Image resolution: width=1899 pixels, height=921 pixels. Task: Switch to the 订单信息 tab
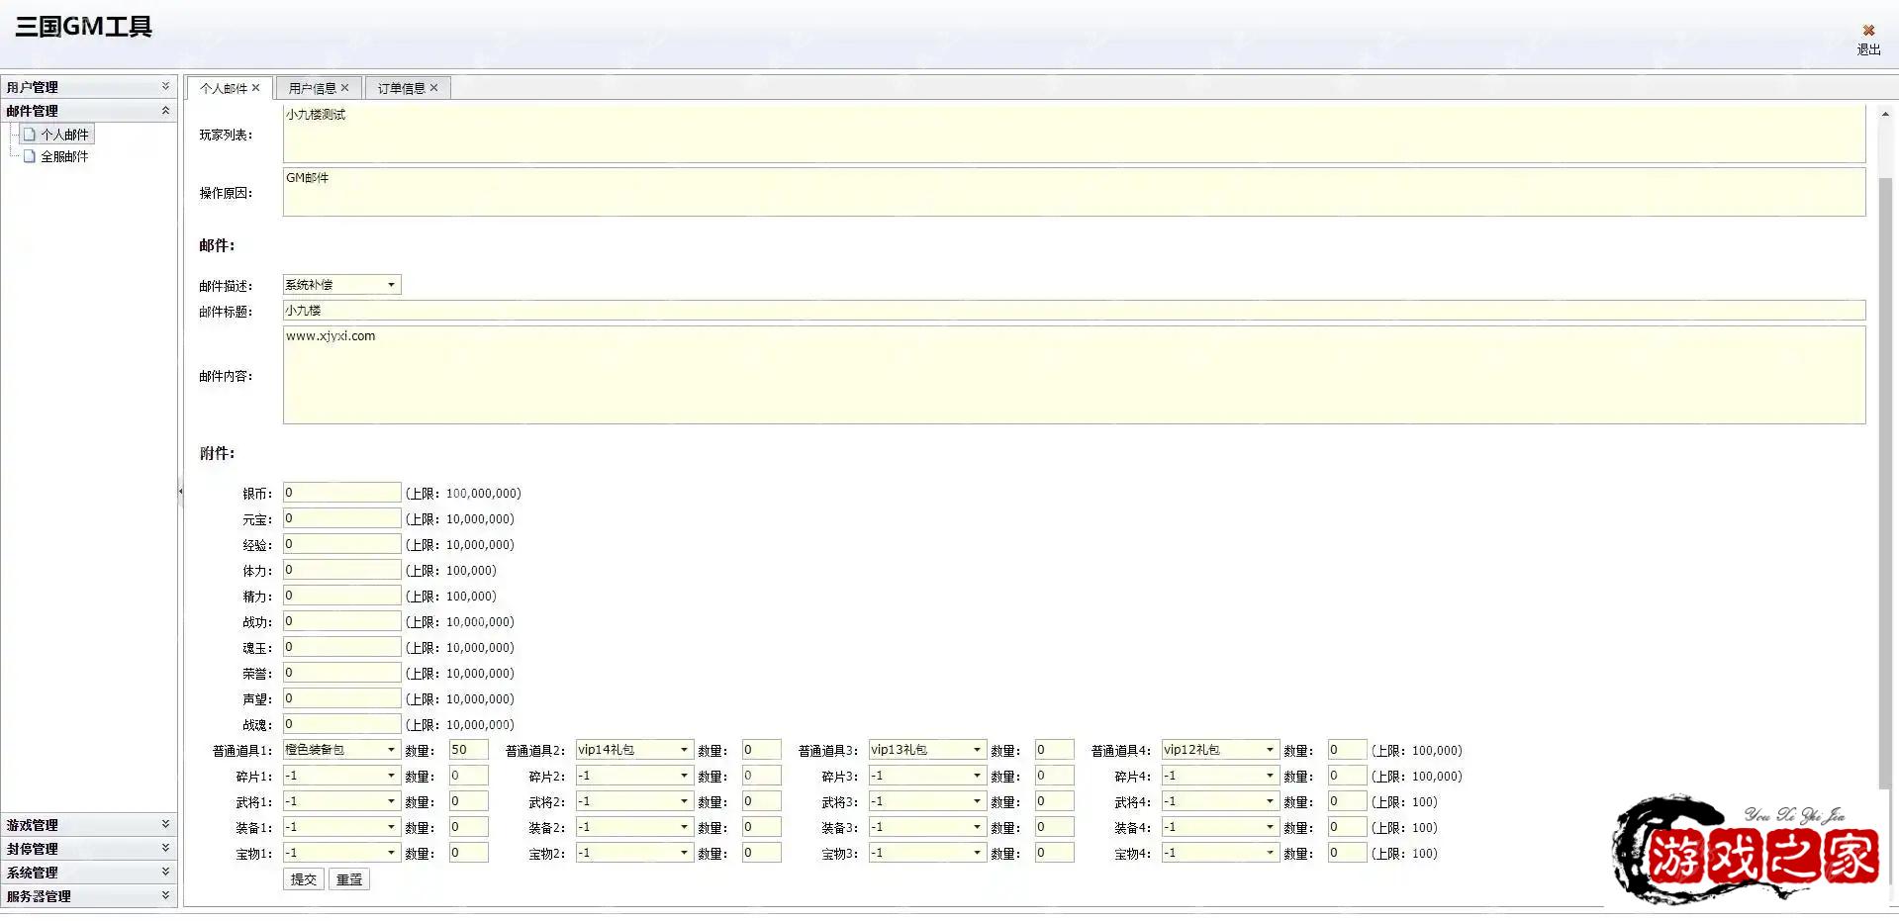[401, 88]
